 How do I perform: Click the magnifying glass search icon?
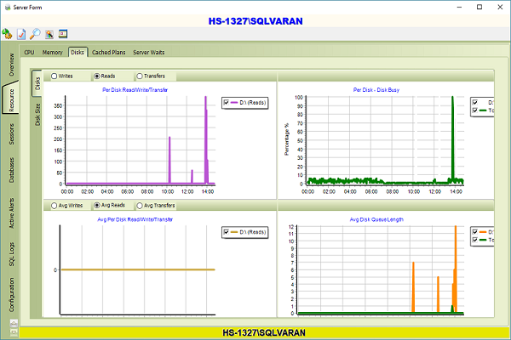click(35, 34)
